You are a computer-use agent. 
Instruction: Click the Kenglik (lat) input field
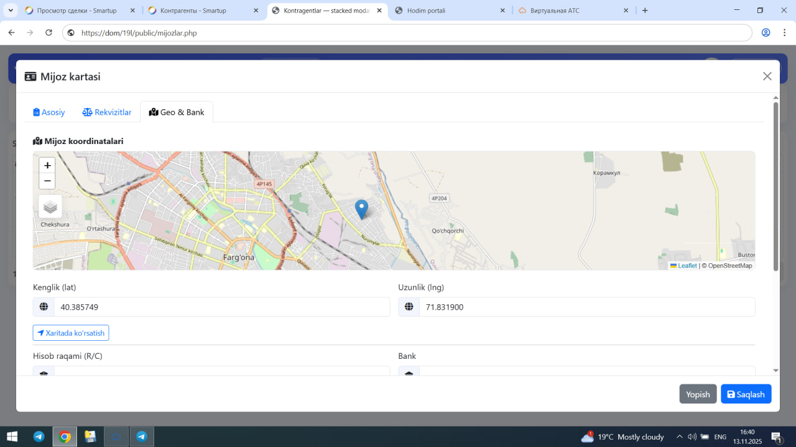pyautogui.click(x=221, y=307)
